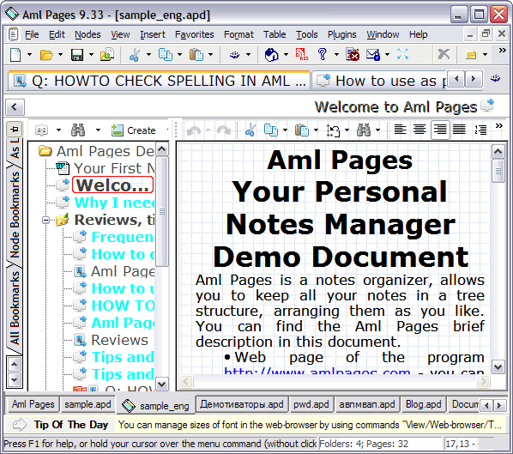This screenshot has height=454, width=513.
Task: Click the line spacing icon in editor toolbar
Action: click(x=480, y=130)
